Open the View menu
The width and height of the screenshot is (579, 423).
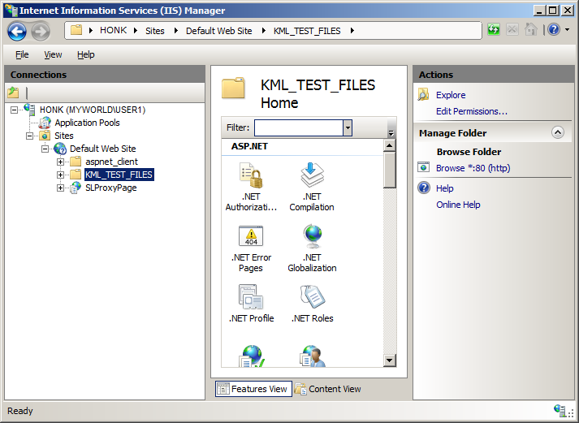click(53, 54)
